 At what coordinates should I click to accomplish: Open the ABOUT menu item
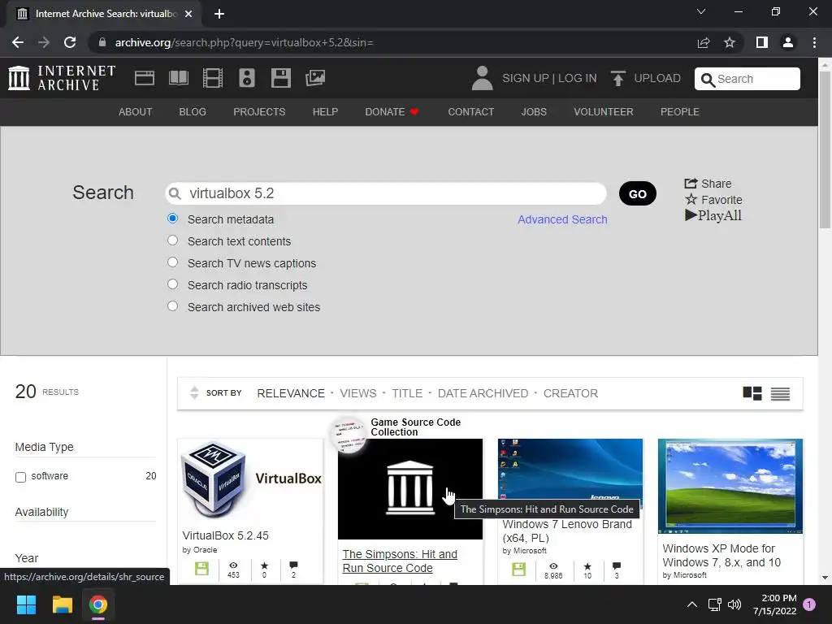[x=136, y=112]
